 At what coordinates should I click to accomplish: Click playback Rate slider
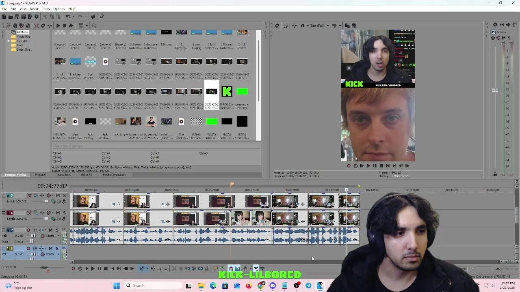[x=44, y=267]
